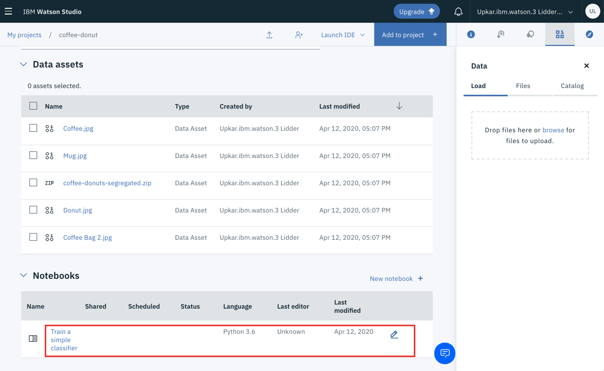Check the Coffee.jpg checkbox
Screen dimensions: 604x371
[x=33, y=128]
